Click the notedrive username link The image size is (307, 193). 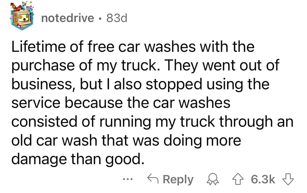[x=68, y=17]
